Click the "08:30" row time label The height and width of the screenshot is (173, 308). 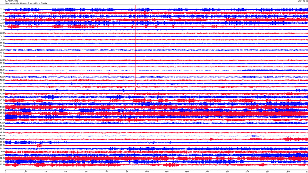pyautogui.click(x=2, y=67)
